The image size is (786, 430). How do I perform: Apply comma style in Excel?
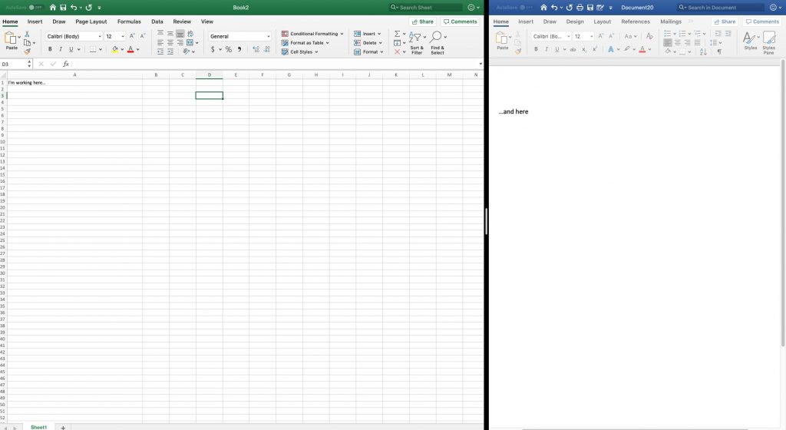pyautogui.click(x=239, y=49)
